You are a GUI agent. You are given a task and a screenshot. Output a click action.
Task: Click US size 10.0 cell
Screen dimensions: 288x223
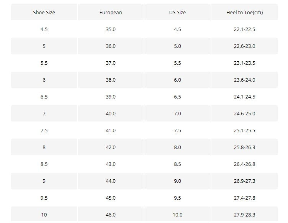177,215
